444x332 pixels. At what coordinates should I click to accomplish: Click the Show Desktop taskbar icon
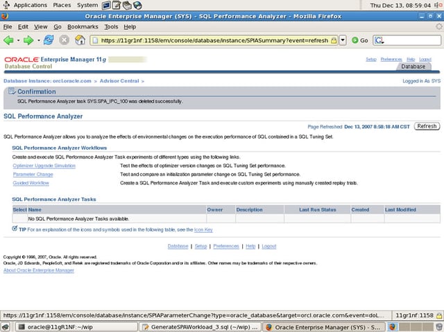(x=6, y=327)
